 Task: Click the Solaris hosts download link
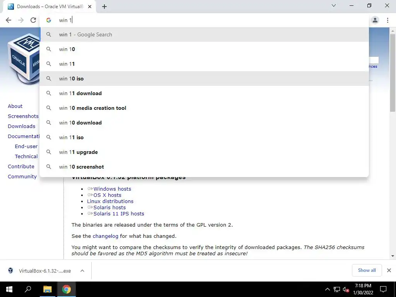[109, 208]
